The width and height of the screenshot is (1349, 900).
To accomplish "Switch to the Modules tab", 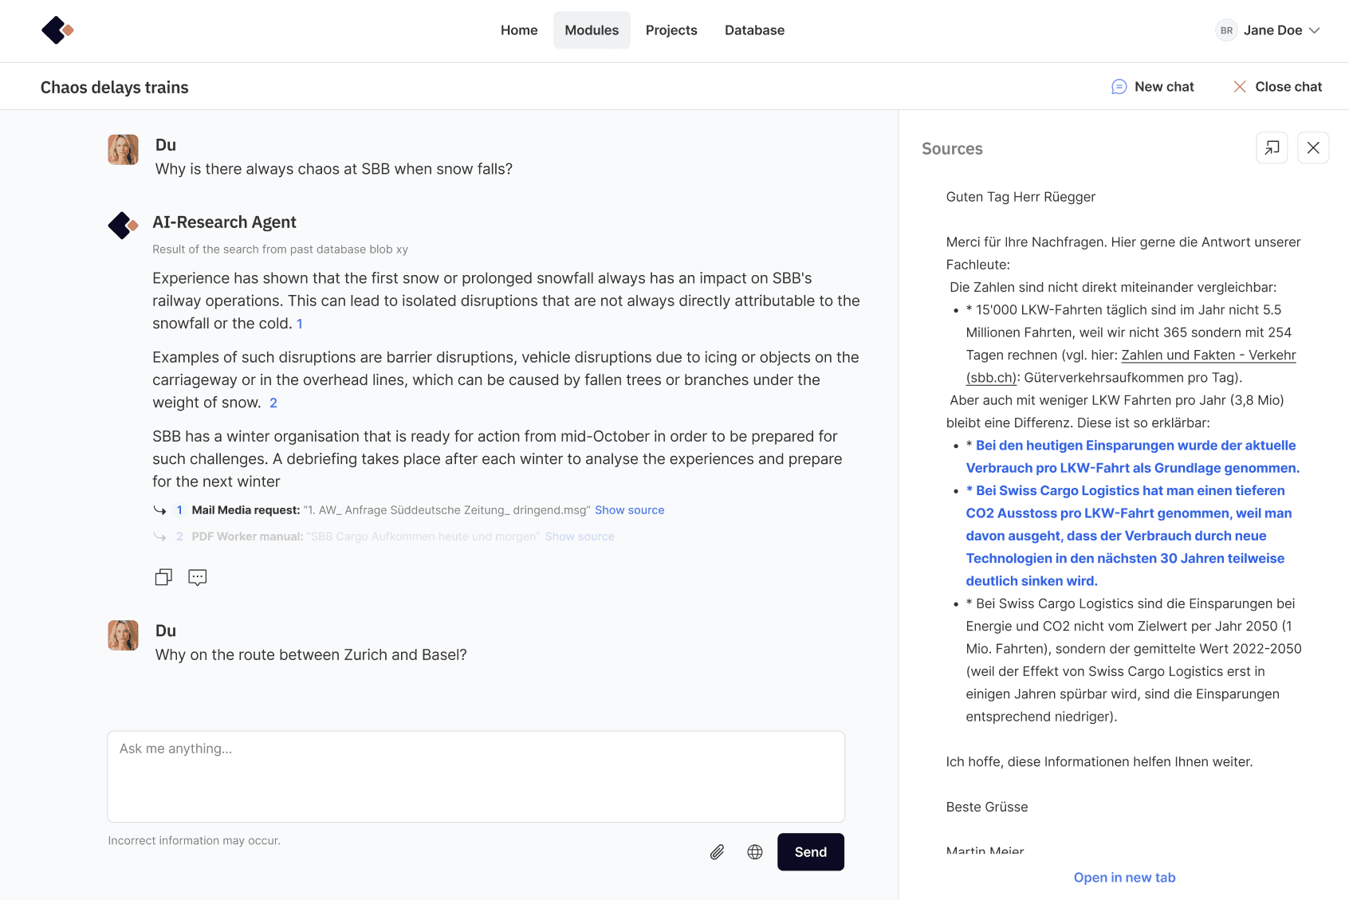I will click(x=592, y=30).
